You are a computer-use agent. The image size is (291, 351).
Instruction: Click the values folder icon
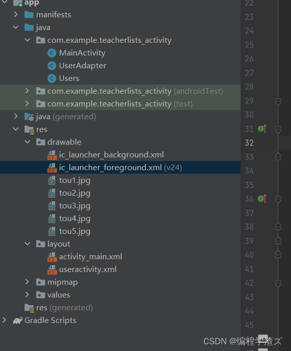[x=41, y=295]
